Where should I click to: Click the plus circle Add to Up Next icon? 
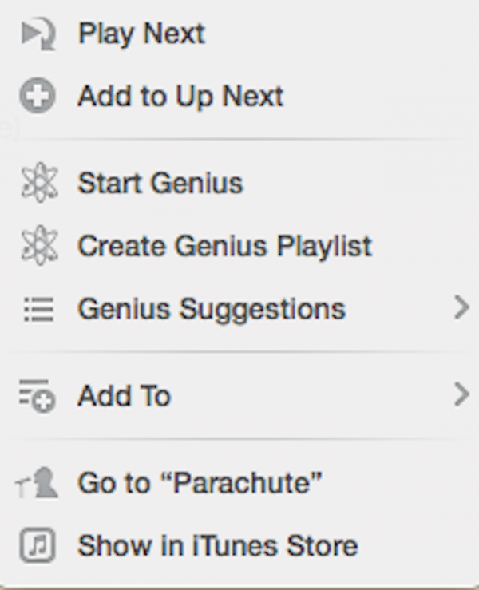38,96
